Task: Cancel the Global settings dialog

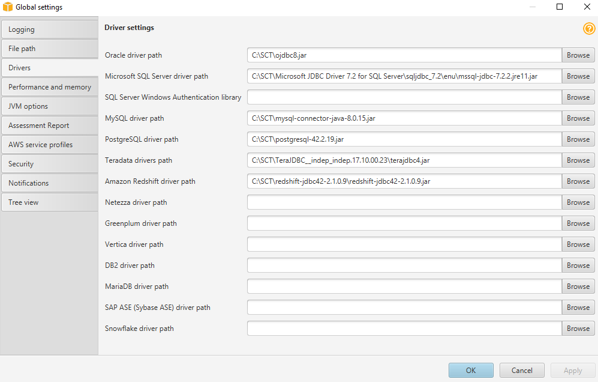Action: (522, 370)
